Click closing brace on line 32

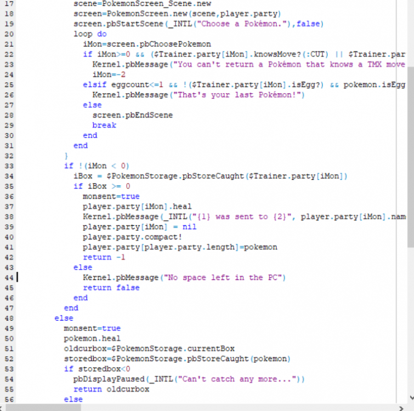click(66, 156)
